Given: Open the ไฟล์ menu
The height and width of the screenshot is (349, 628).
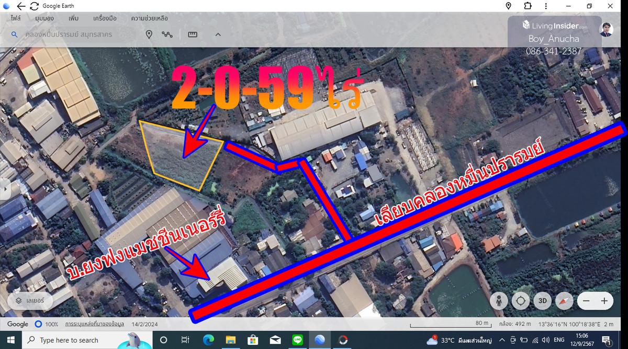Looking at the screenshot, I should click(15, 18).
